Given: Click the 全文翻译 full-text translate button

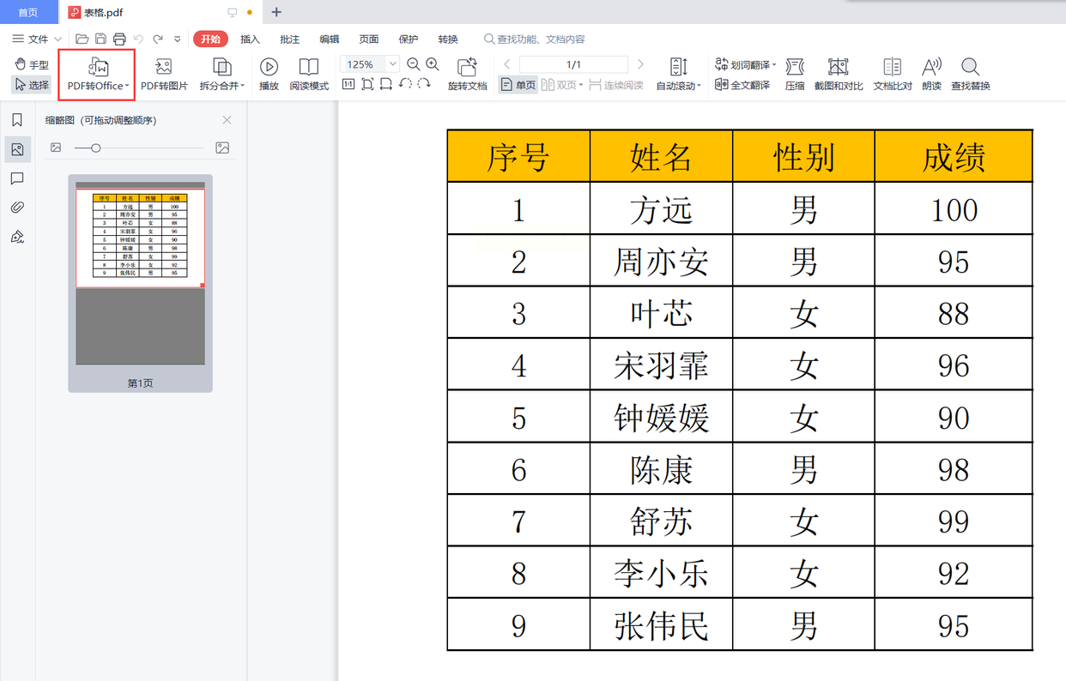Looking at the screenshot, I should click(742, 85).
